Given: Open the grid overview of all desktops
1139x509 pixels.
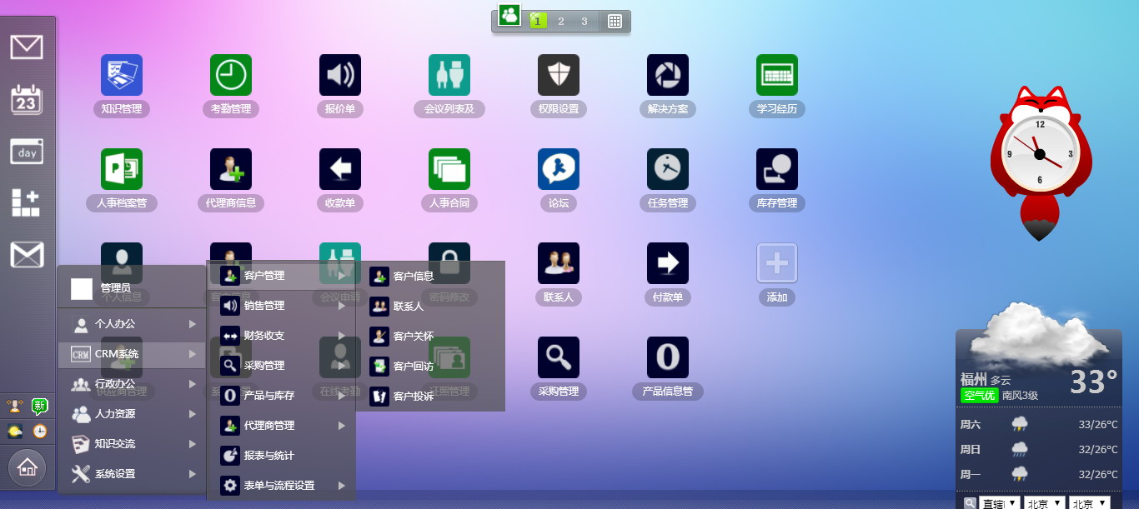Looking at the screenshot, I should pos(615,22).
